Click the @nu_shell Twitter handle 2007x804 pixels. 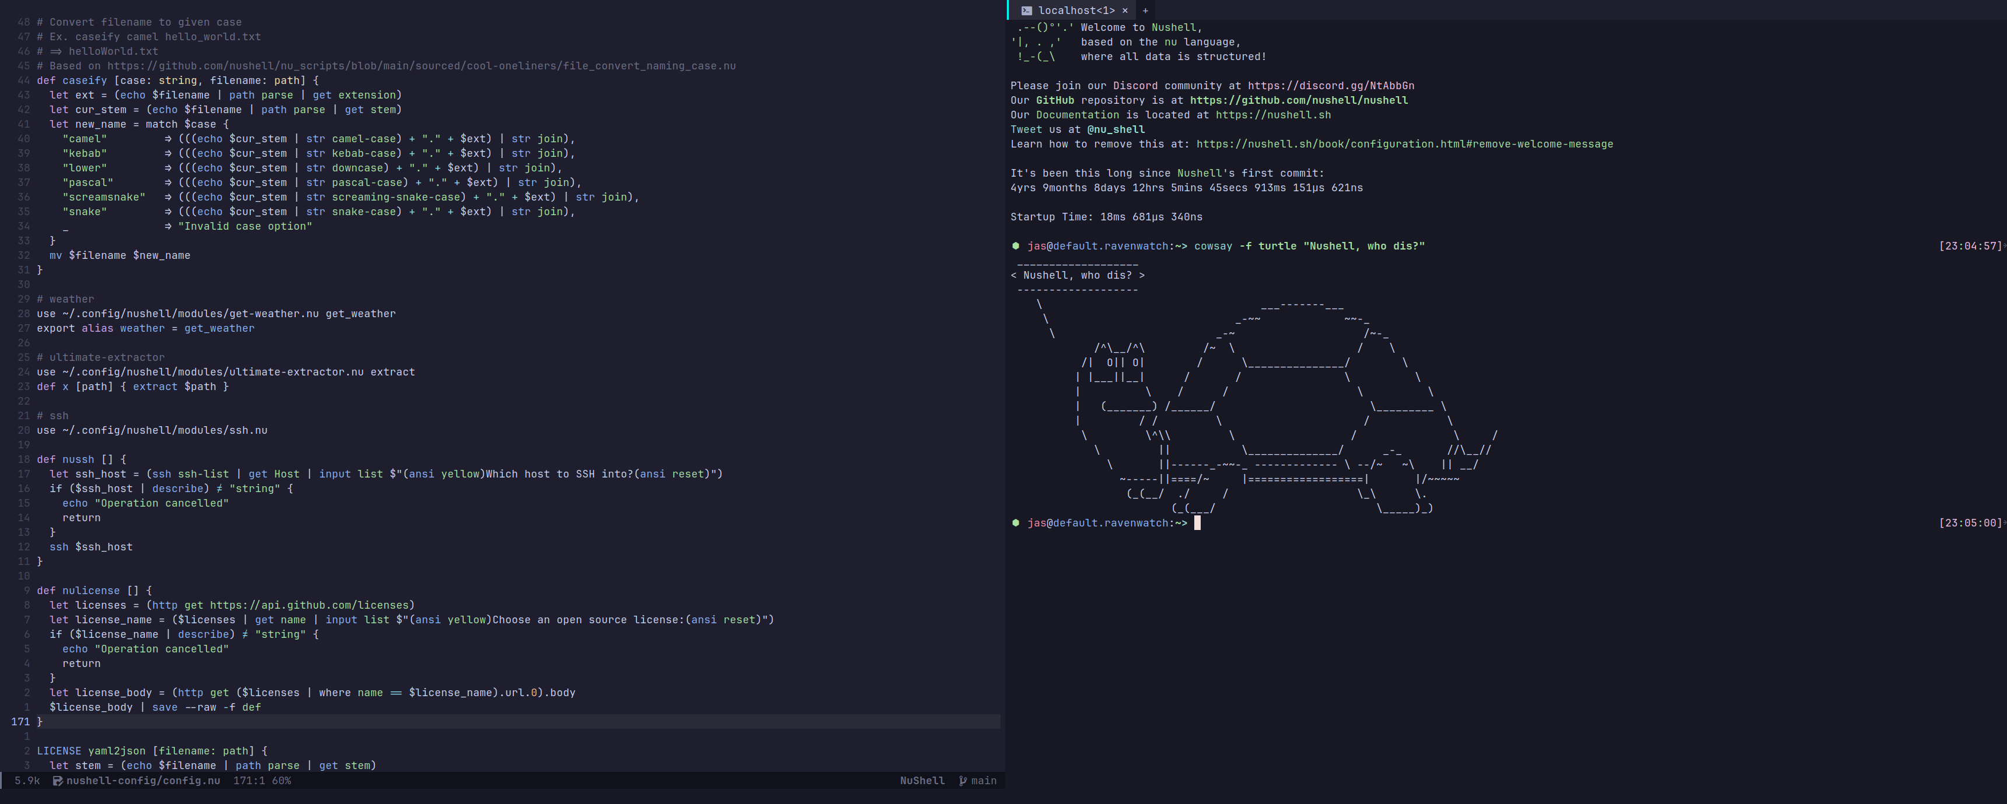(1116, 130)
